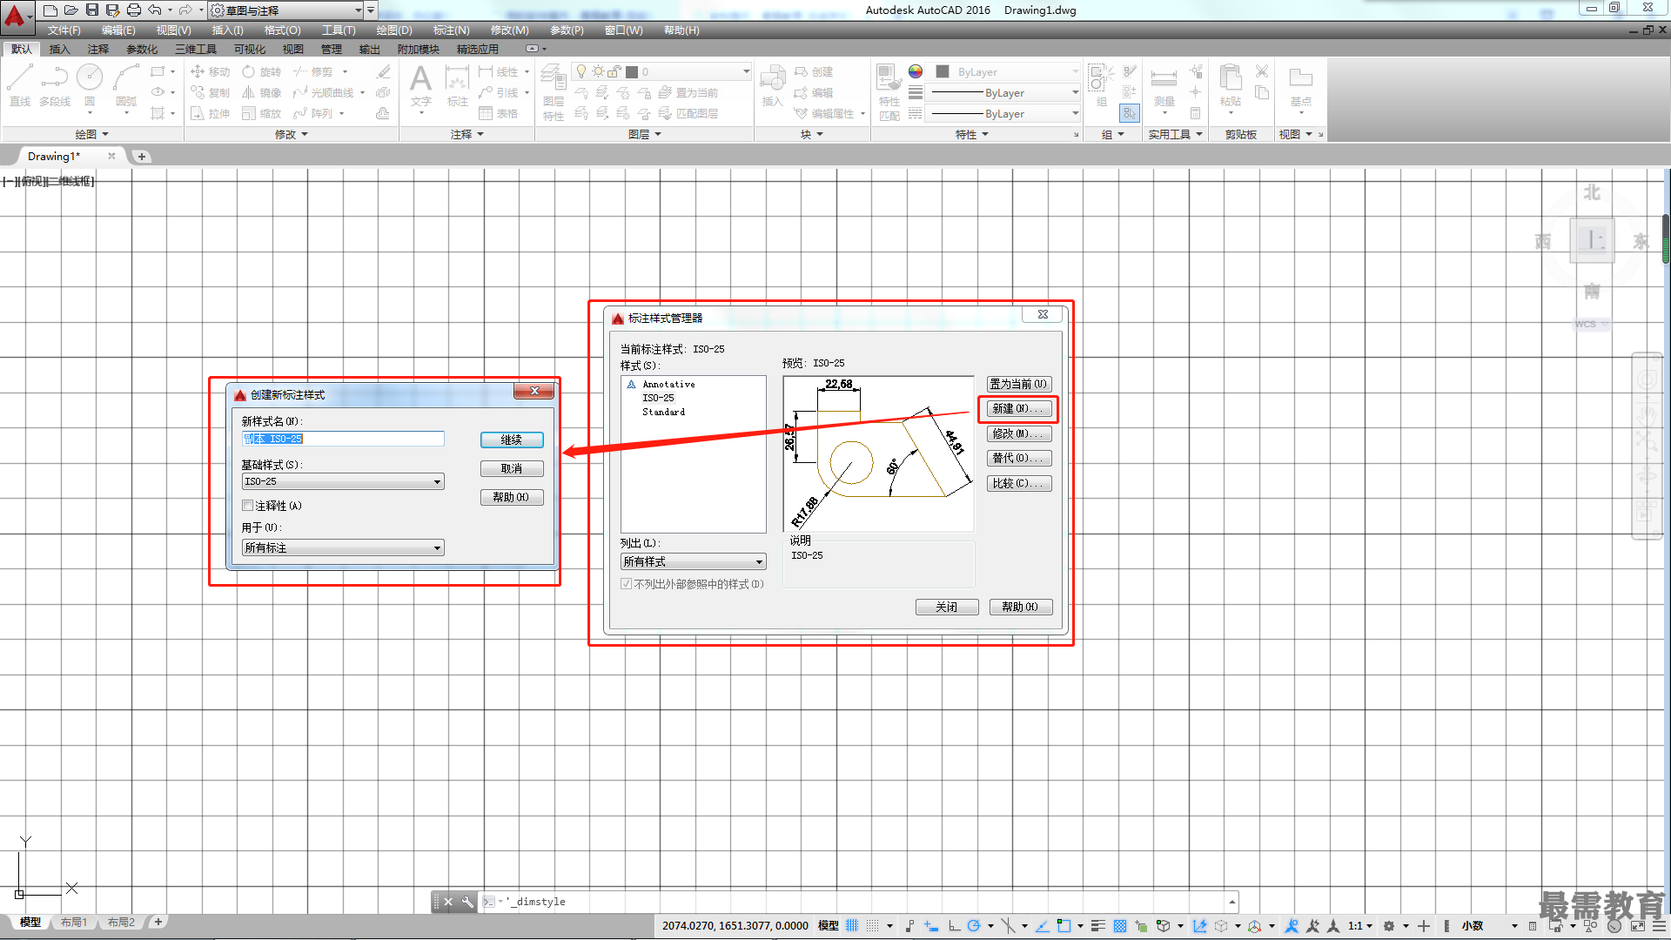Check the Annotative (注释性) checkbox

coord(248,506)
